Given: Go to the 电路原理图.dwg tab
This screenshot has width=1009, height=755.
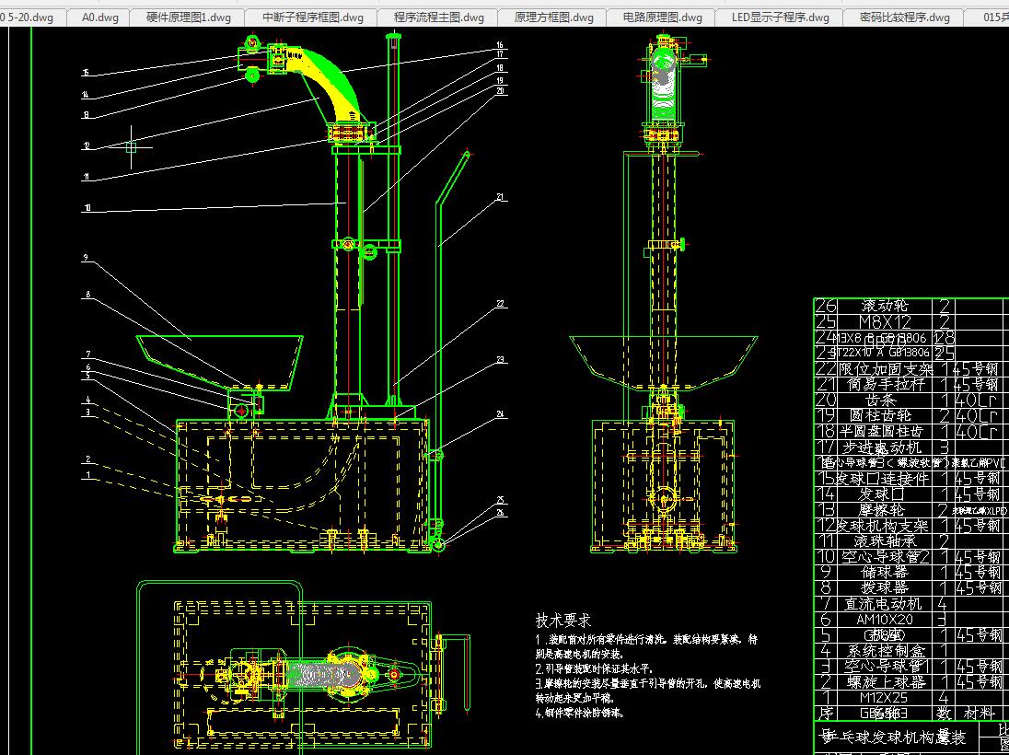Looking at the screenshot, I should point(662,17).
